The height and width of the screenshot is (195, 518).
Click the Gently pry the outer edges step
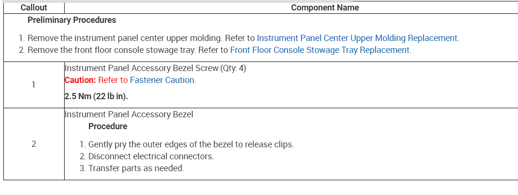(191, 144)
